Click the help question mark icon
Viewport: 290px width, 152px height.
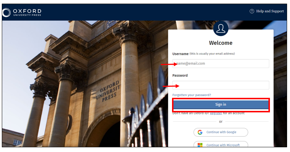[252, 11]
